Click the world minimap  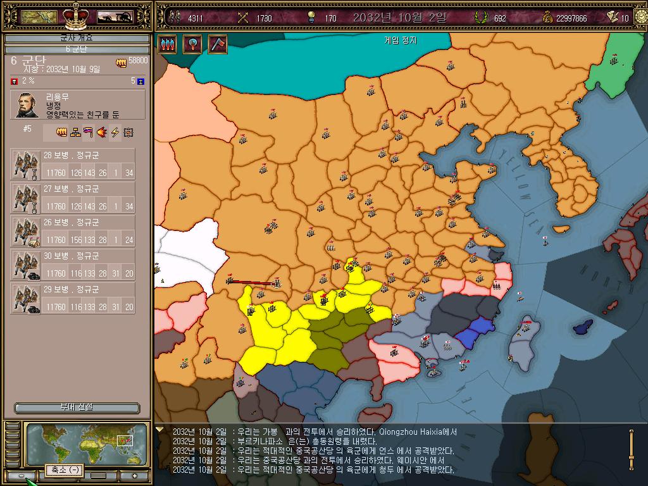(86, 444)
